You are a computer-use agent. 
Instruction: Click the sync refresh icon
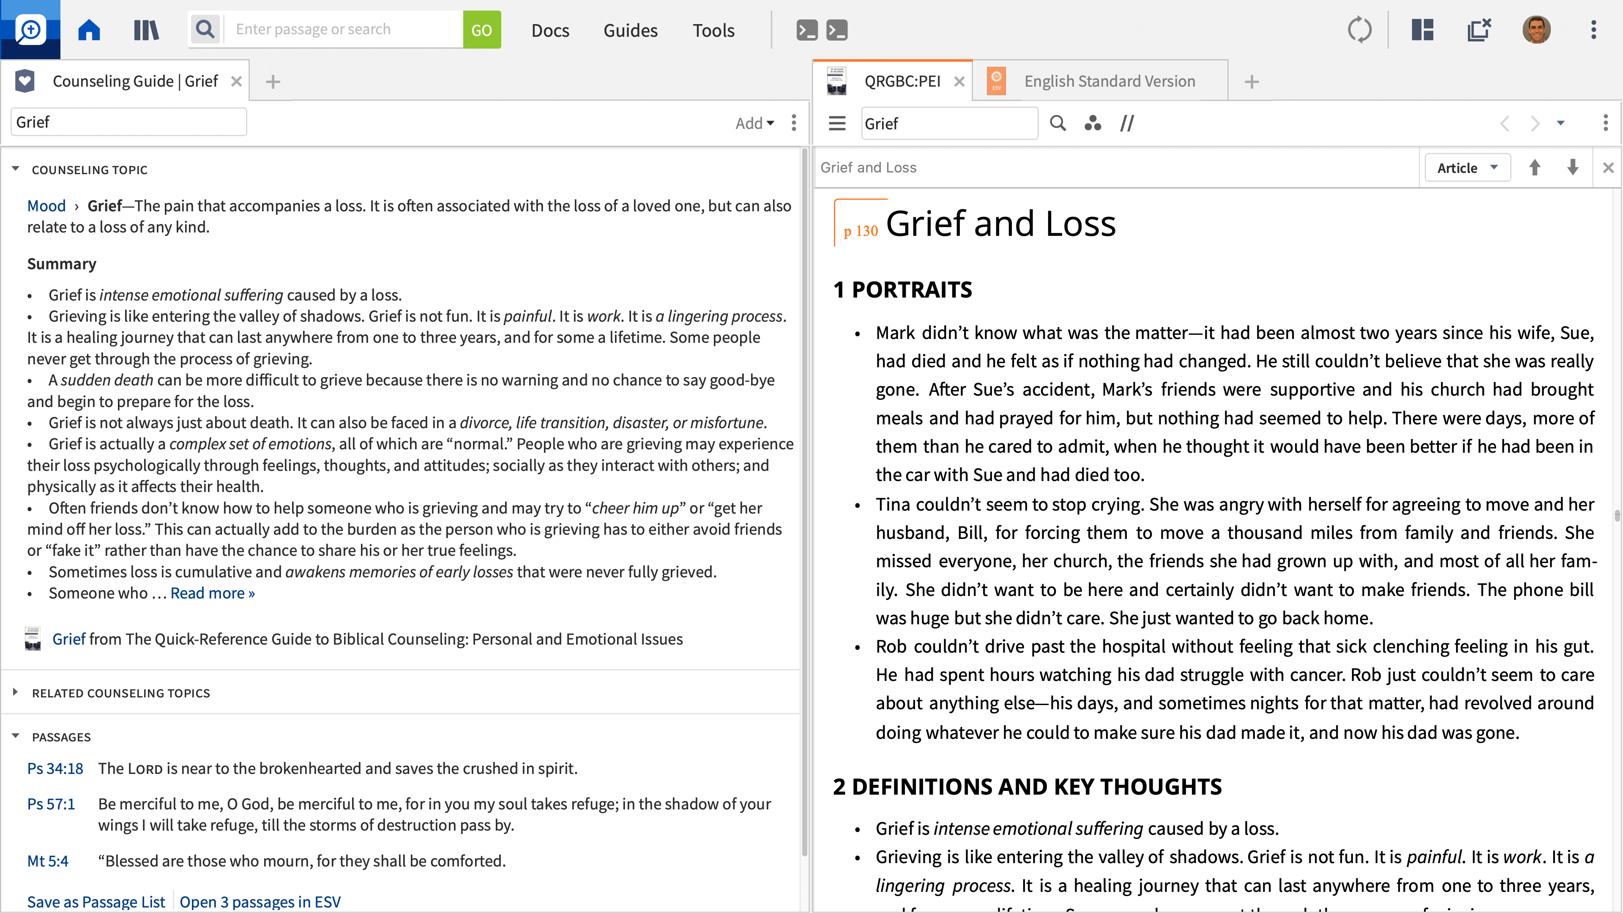(x=1360, y=30)
